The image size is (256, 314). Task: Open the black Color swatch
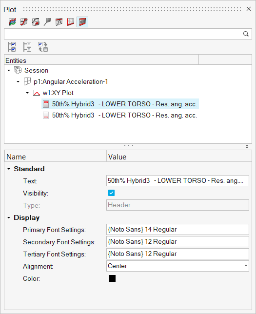[112, 278]
